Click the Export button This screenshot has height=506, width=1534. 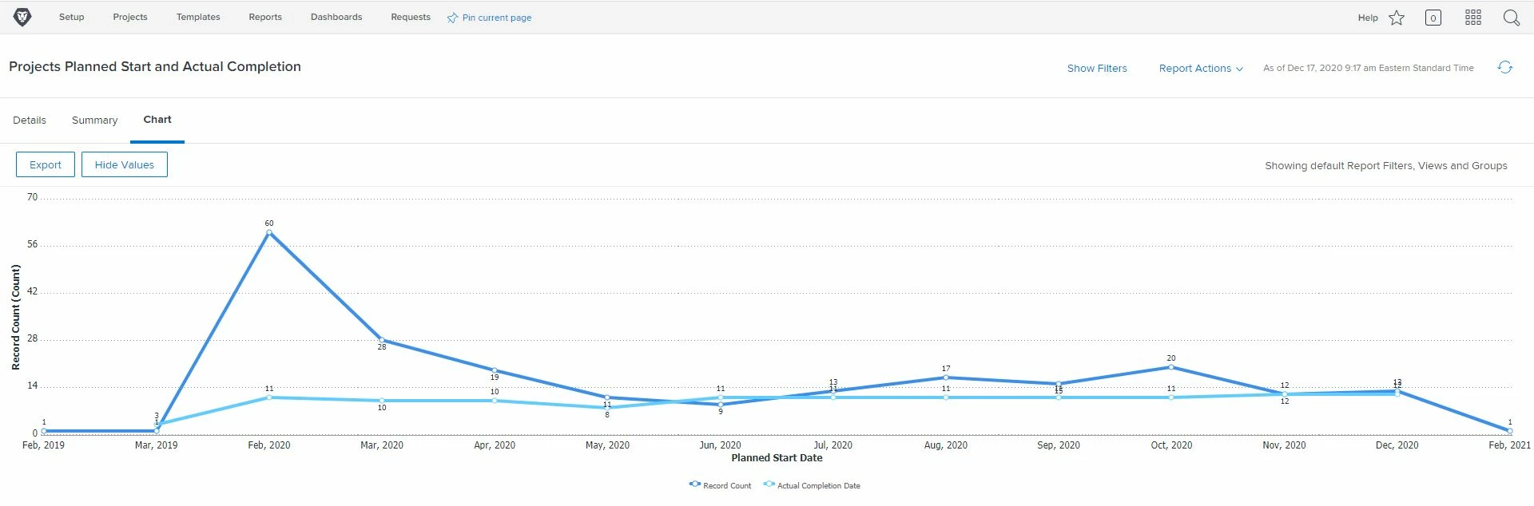pos(46,164)
